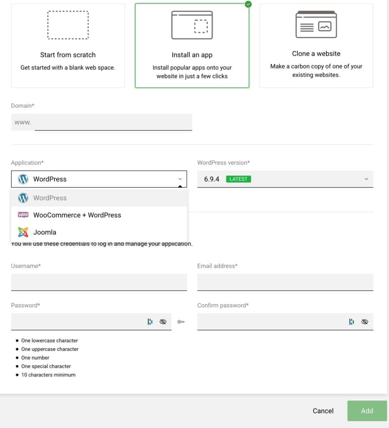
Task: Select the Install an app card
Action: pos(192,46)
